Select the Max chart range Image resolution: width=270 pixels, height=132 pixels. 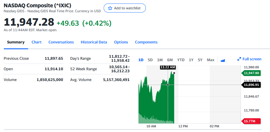(x=211, y=60)
